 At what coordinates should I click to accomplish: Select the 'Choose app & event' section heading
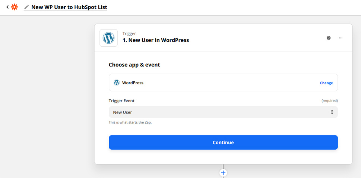[x=134, y=65]
